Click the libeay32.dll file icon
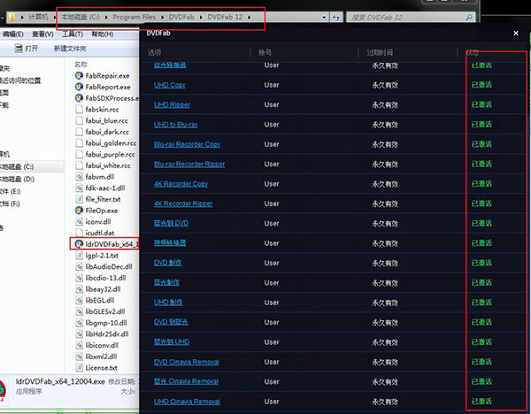Screen dimensions: 531x414 coord(80,288)
